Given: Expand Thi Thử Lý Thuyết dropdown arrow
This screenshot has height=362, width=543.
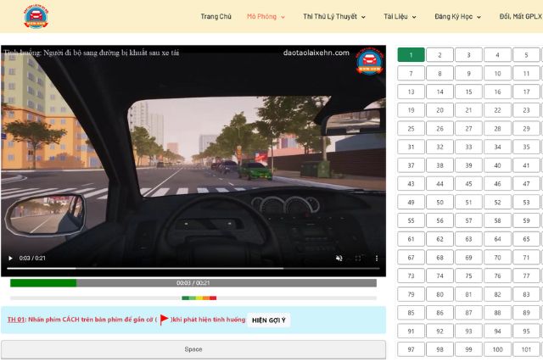Looking at the screenshot, I should click(x=363, y=17).
